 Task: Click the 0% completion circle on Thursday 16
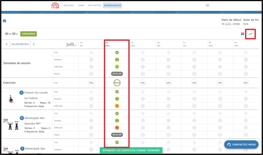point(168,83)
